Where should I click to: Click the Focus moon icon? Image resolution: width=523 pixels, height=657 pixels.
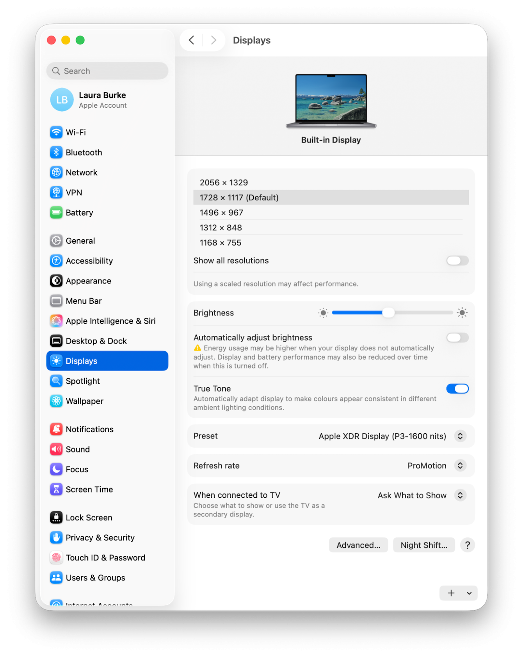pyautogui.click(x=56, y=469)
